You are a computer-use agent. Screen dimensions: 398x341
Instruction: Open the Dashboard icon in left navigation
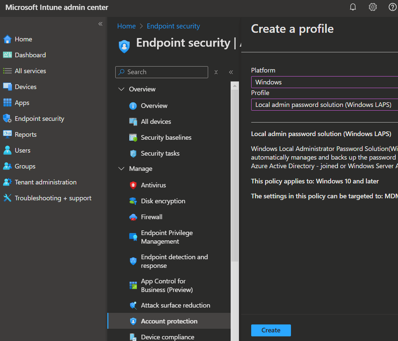7,55
